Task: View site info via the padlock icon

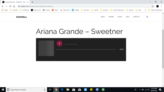Action: (19, 6)
